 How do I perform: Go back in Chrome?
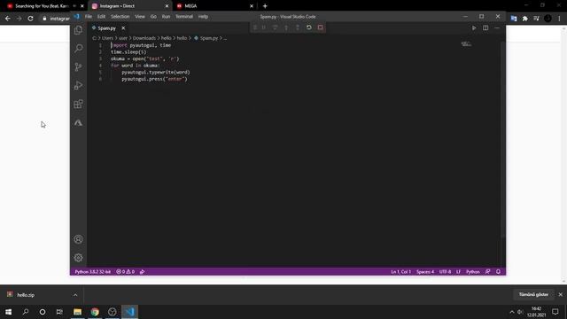pyautogui.click(x=8, y=19)
